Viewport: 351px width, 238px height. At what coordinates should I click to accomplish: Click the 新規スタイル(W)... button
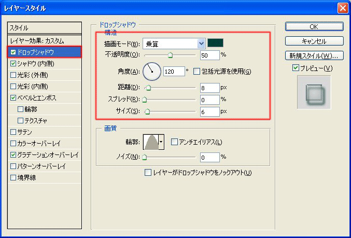(x=314, y=55)
